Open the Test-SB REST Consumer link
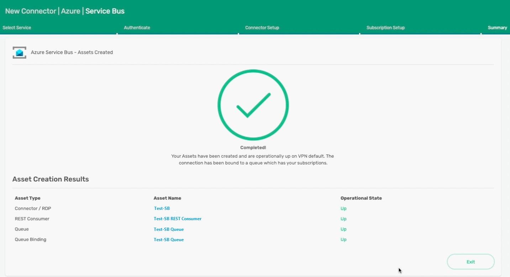510x277 pixels. tap(178, 219)
